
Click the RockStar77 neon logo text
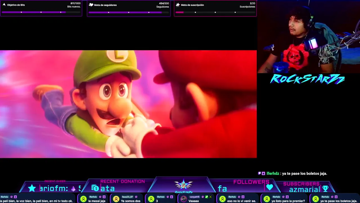pyautogui.click(x=307, y=79)
